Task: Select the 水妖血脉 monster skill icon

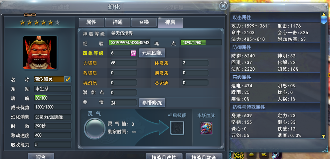Action: click(x=206, y=128)
